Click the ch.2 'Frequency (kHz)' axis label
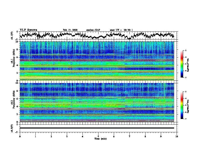The height and width of the screenshot is (153, 199). pyautogui.click(x=14, y=99)
